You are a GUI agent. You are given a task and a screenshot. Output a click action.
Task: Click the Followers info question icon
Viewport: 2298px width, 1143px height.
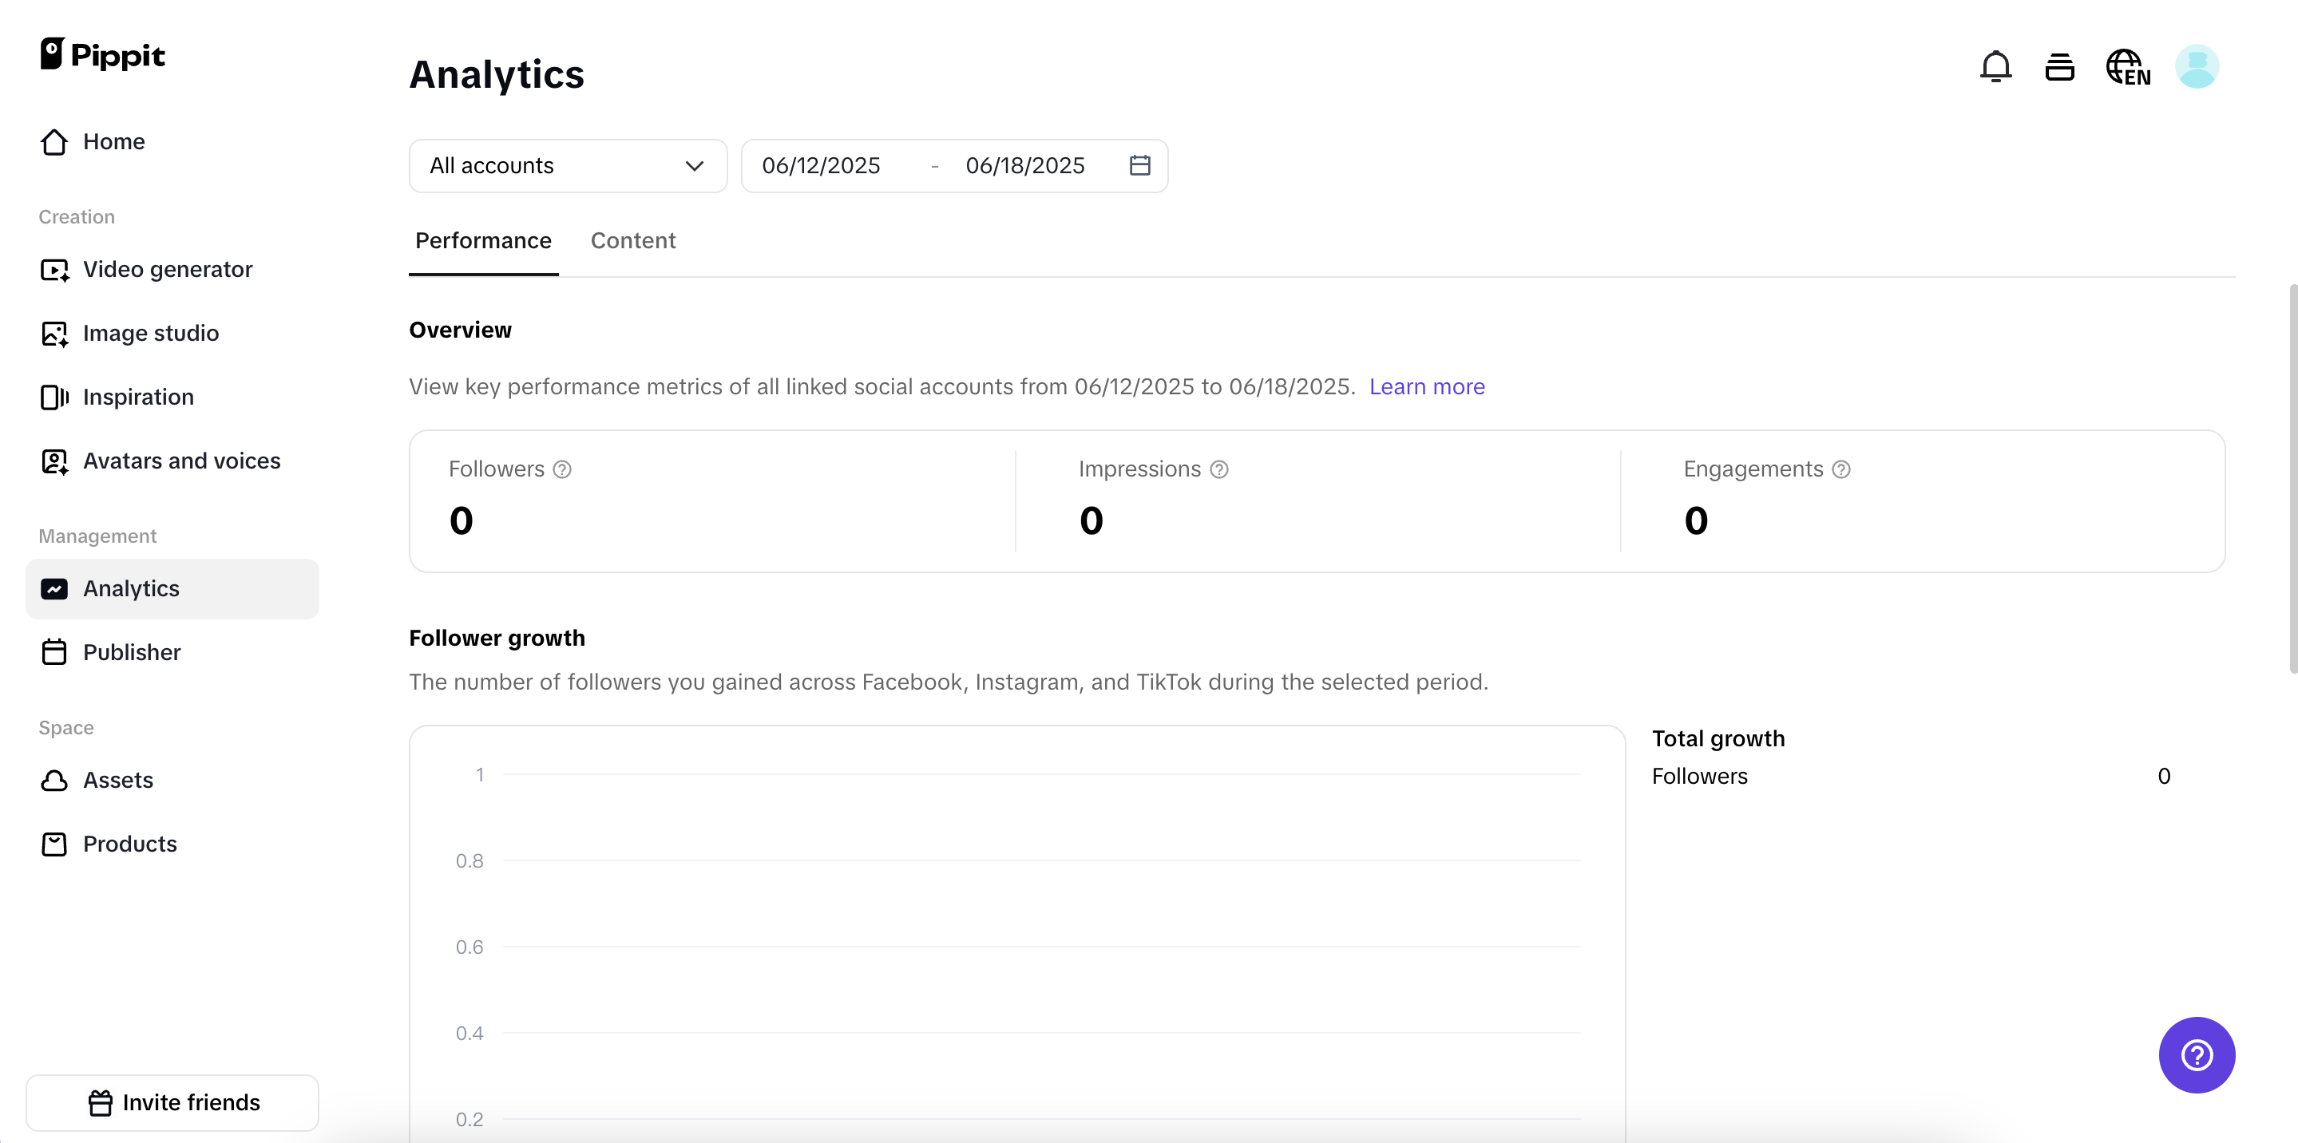[x=562, y=469]
